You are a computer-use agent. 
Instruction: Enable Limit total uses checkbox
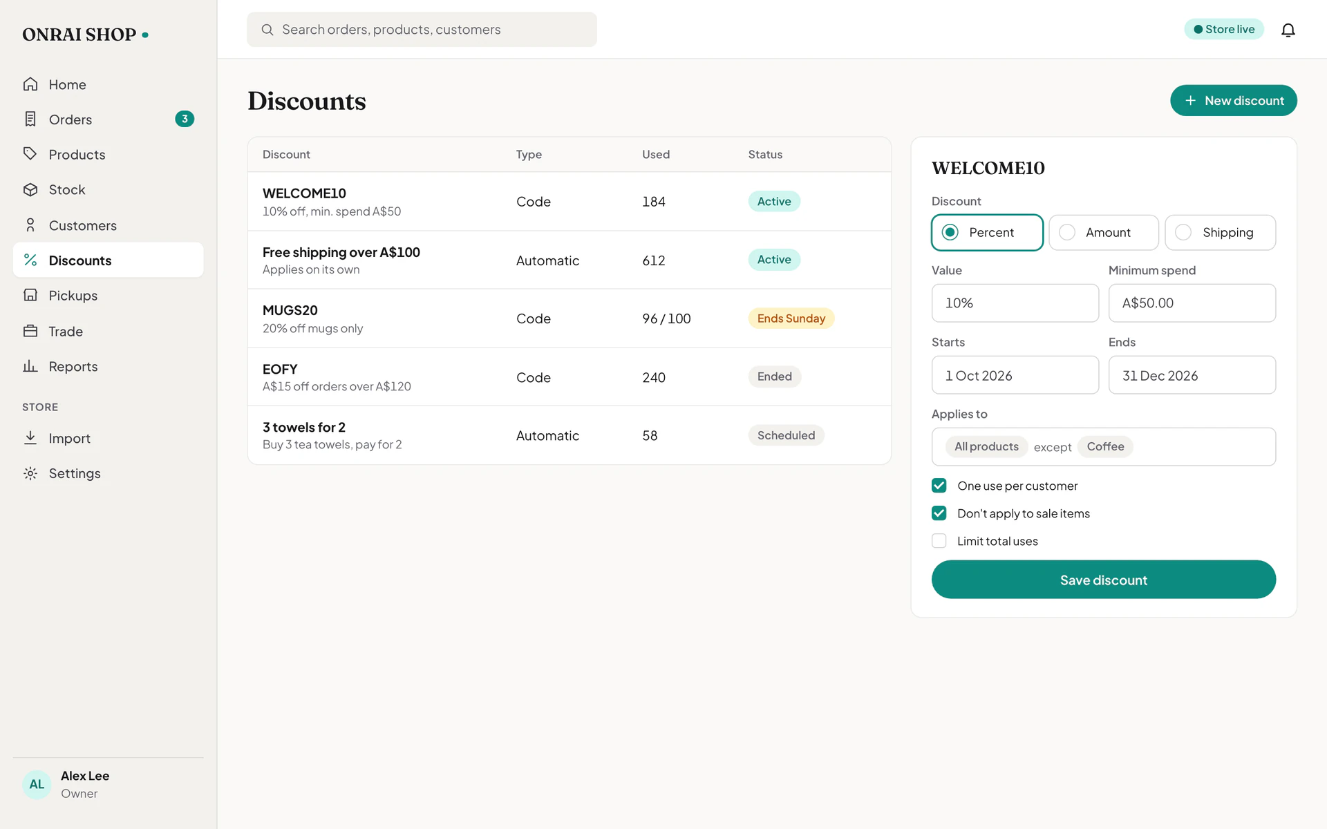click(x=939, y=541)
